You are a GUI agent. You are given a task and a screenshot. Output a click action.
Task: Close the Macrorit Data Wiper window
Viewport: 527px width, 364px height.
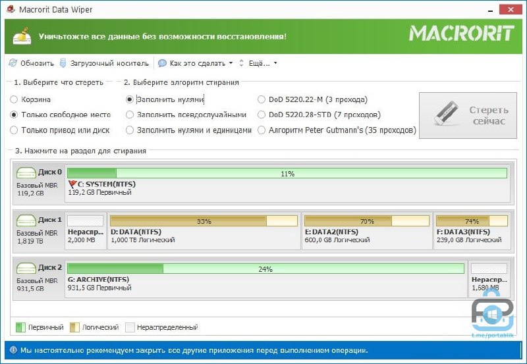click(511, 10)
